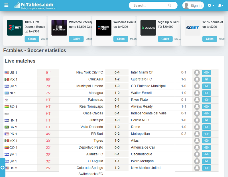Click the Mega Pari logo thumbnail
The height and width of the screenshot is (177, 228).
(103, 28)
